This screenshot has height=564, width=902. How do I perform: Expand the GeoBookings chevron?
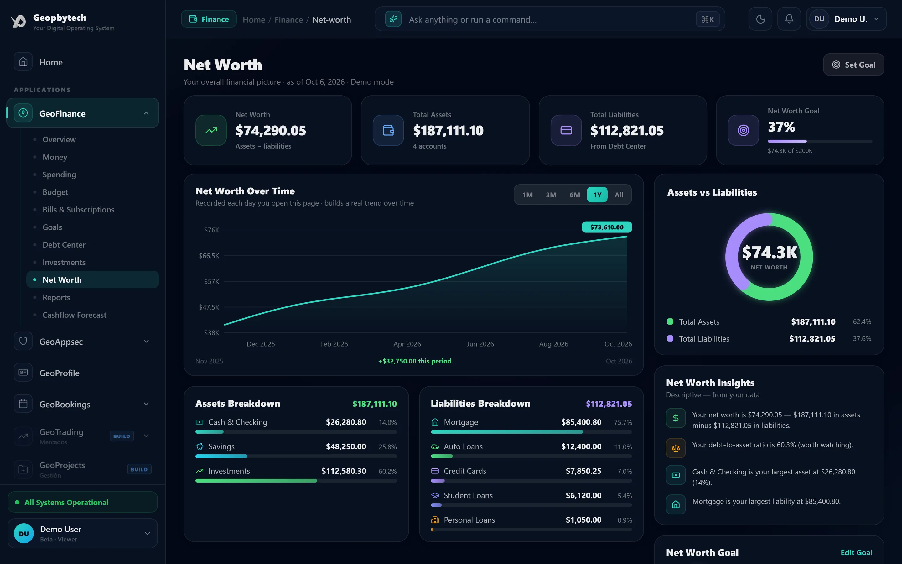pos(146,404)
